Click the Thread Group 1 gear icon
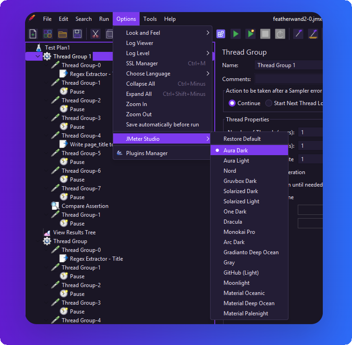The width and height of the screenshot is (352, 345). pyautogui.click(x=47, y=56)
